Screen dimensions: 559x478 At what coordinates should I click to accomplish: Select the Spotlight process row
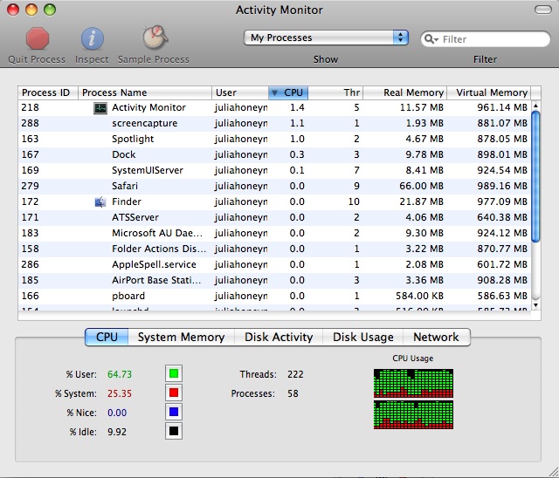[x=274, y=140]
